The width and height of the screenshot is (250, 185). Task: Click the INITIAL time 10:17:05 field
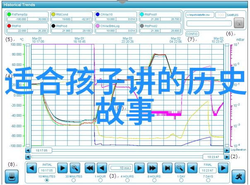click(47, 171)
